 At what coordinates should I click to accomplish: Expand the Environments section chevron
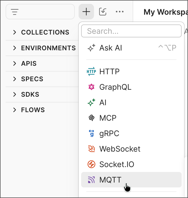point(15,48)
